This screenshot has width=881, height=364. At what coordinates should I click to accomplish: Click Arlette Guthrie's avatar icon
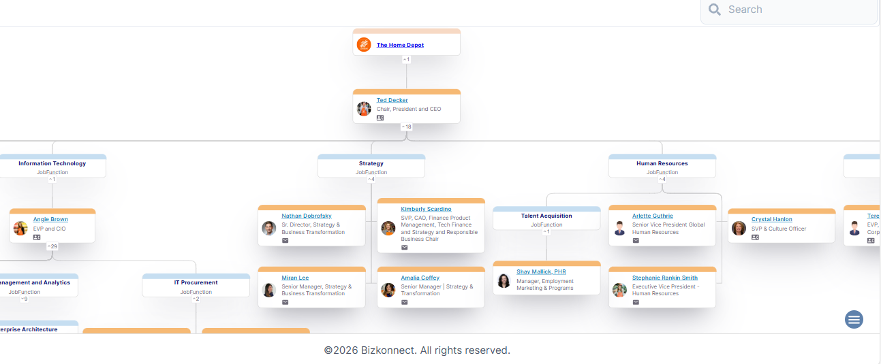click(619, 228)
